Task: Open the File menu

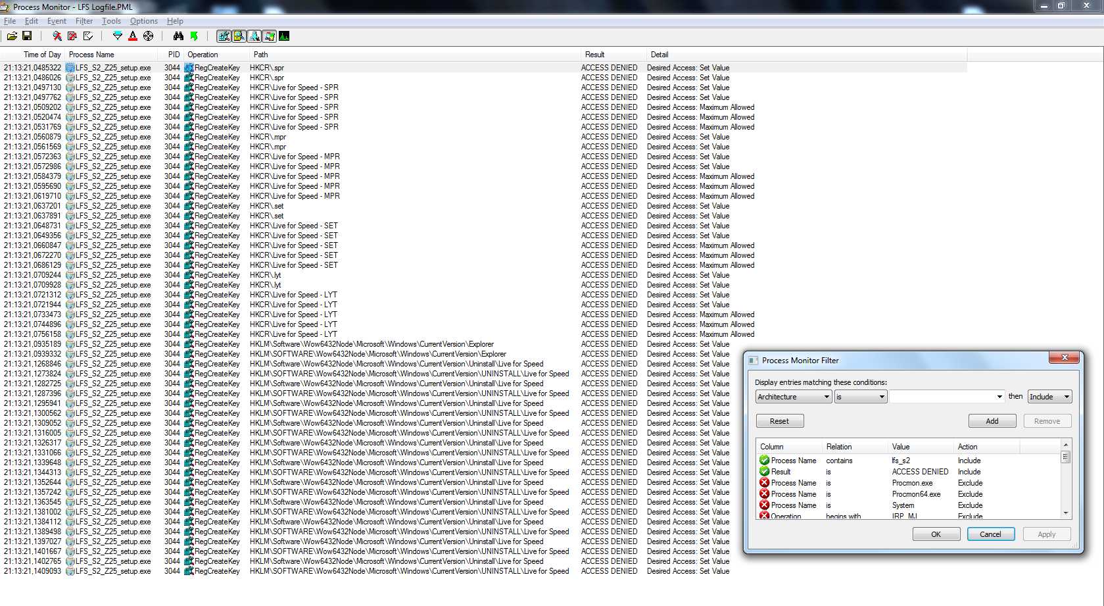Action: [x=10, y=21]
